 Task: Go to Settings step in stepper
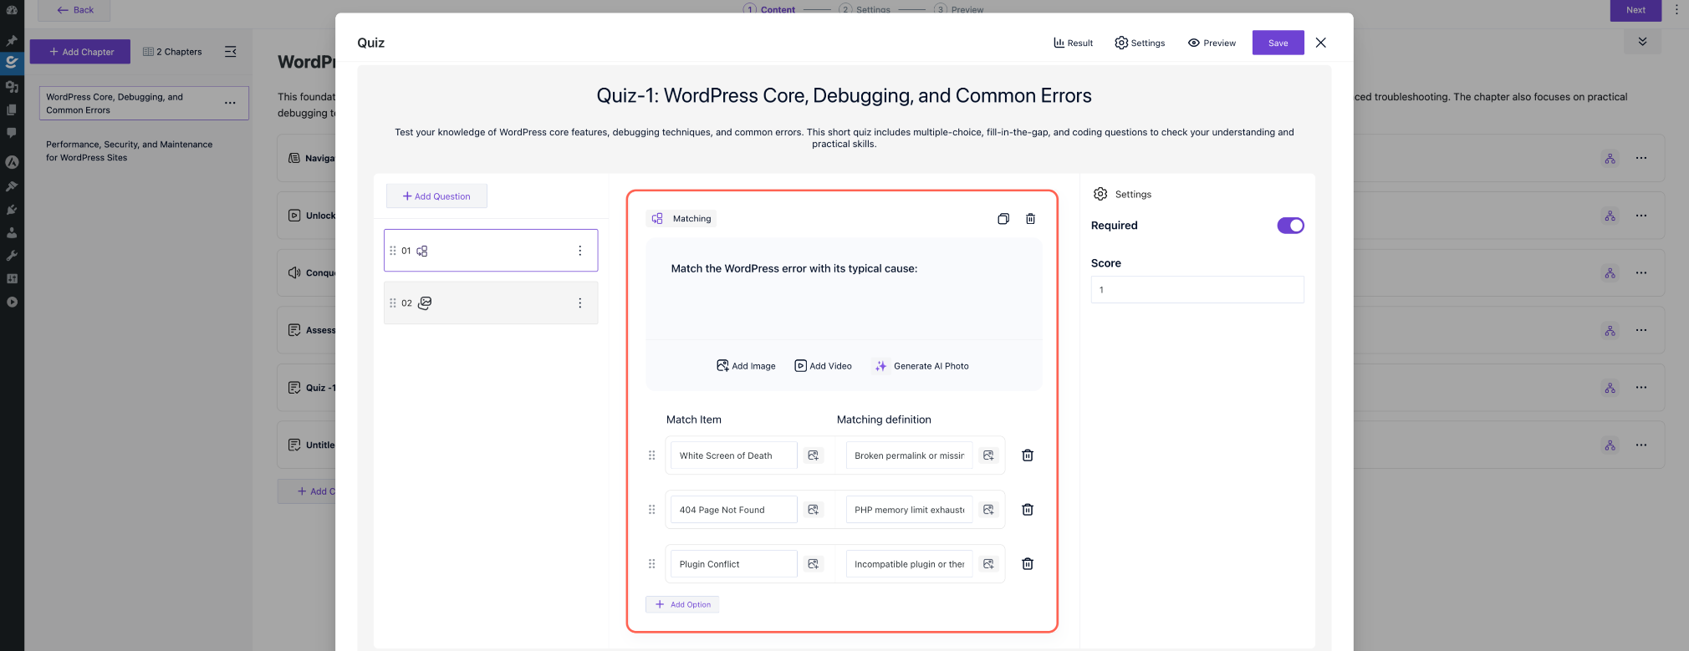click(865, 9)
